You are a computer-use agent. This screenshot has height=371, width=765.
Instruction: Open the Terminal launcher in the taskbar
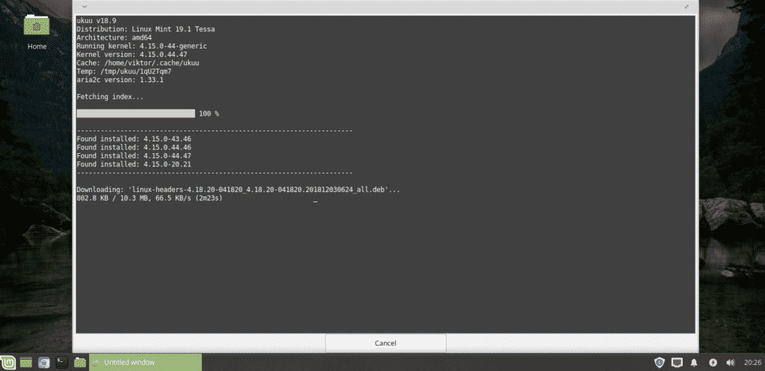61,362
